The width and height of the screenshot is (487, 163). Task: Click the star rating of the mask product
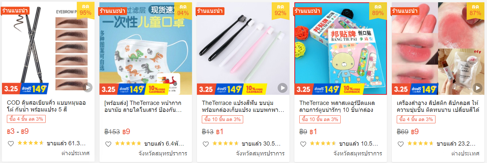coord(128,143)
